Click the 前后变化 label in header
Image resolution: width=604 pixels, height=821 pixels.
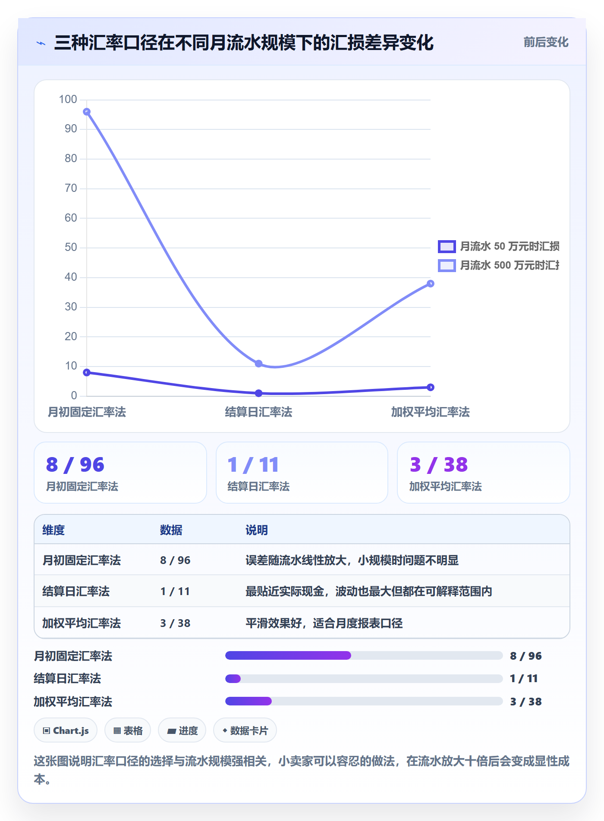coord(546,42)
